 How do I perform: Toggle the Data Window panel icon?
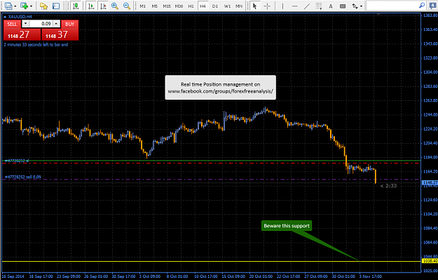click(56, 6)
